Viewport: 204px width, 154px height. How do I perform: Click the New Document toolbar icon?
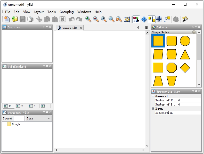point(7,19)
